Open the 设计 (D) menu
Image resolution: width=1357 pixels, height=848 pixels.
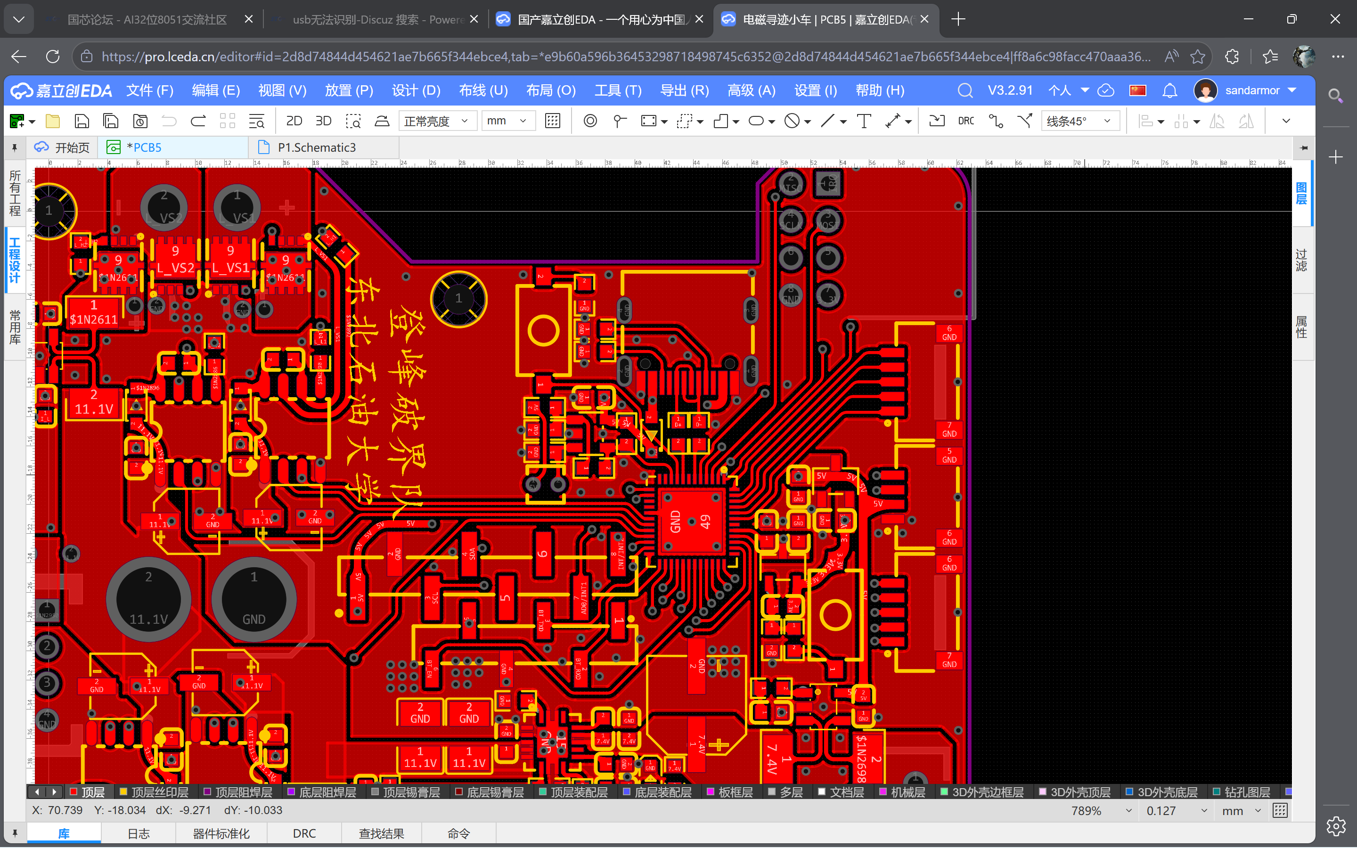point(416,90)
